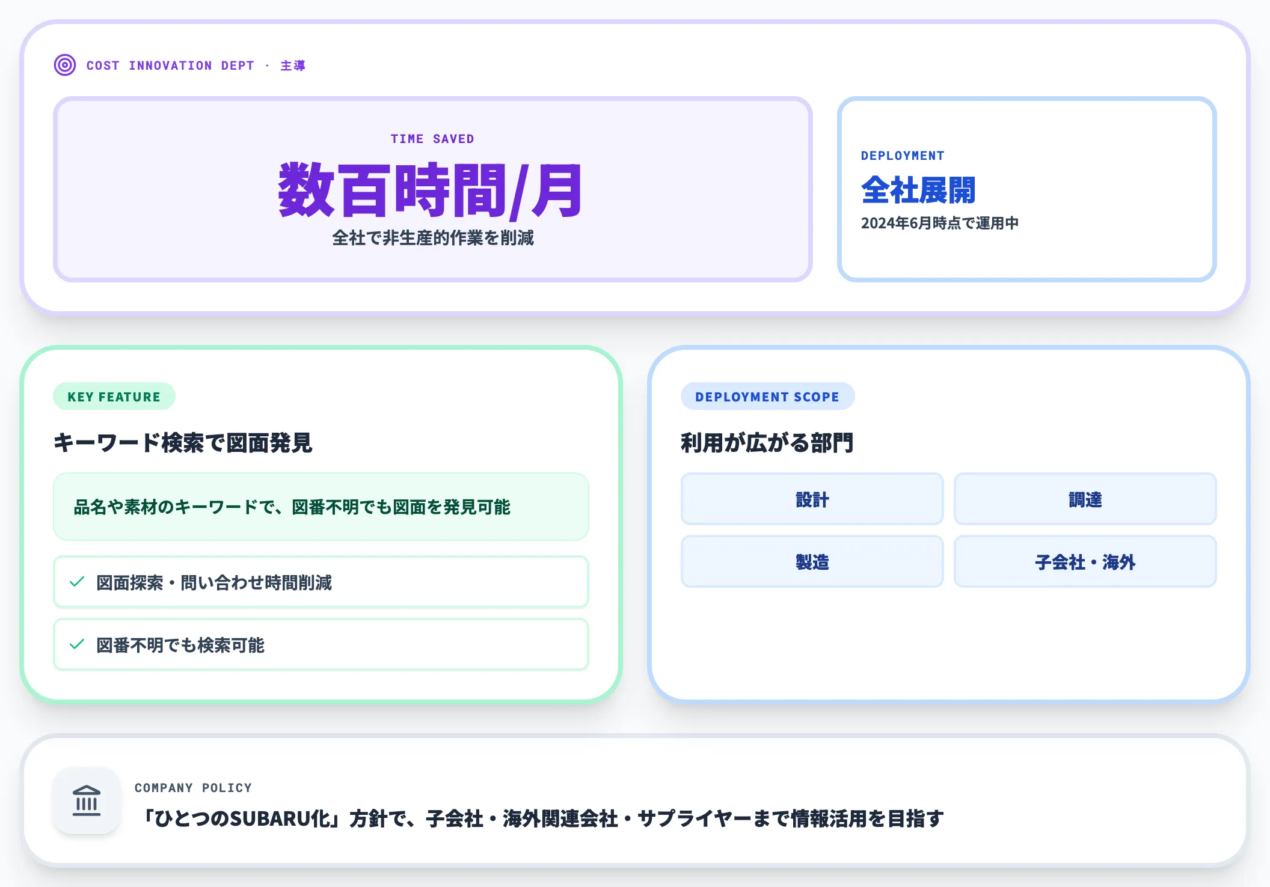The height and width of the screenshot is (887, 1270).
Task: Click the 2024年6月時点で運用中 status text
Action: click(x=940, y=223)
